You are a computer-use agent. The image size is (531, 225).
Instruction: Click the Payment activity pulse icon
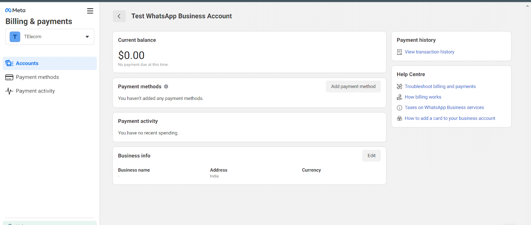[x=9, y=91]
